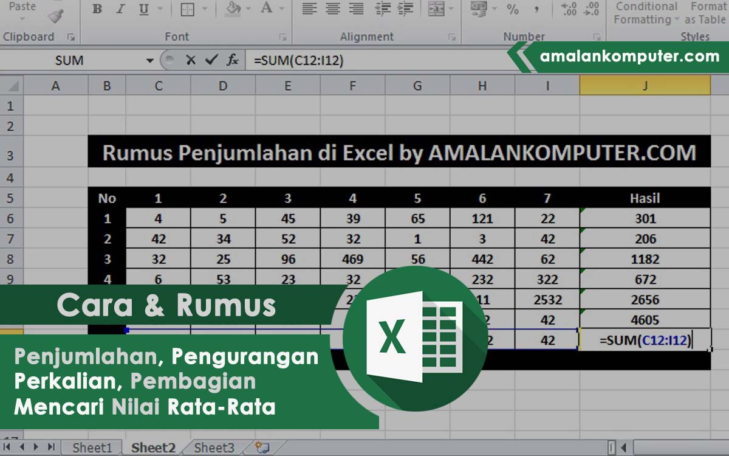Viewport: 729px width, 456px height.
Task: Click Insert Worksheet tab icon
Action: tap(262, 448)
